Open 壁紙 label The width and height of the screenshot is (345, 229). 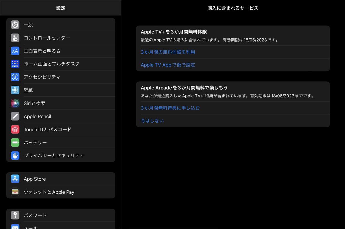point(28,90)
